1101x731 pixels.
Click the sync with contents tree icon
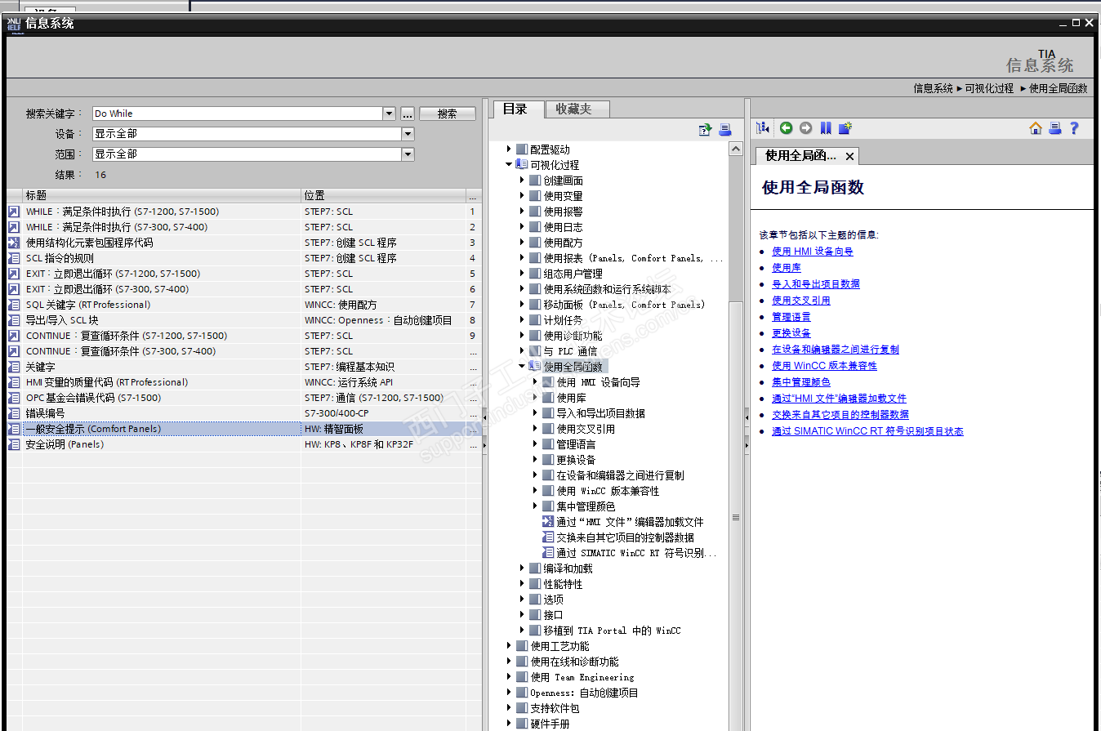pyautogui.click(x=763, y=128)
